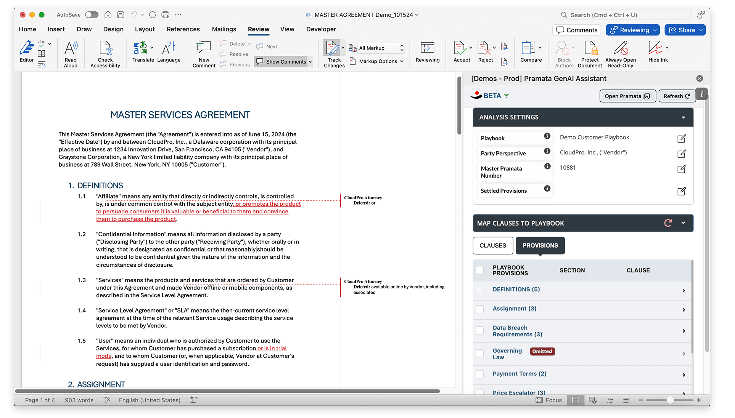Expand the DEFINITIONS (5) provision row

pyautogui.click(x=684, y=291)
